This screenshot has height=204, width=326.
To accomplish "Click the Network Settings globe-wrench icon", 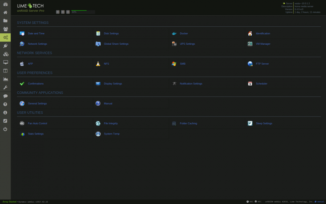I will click(x=22, y=44).
